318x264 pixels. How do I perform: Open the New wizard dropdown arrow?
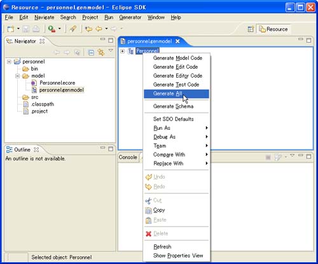(x=18, y=29)
